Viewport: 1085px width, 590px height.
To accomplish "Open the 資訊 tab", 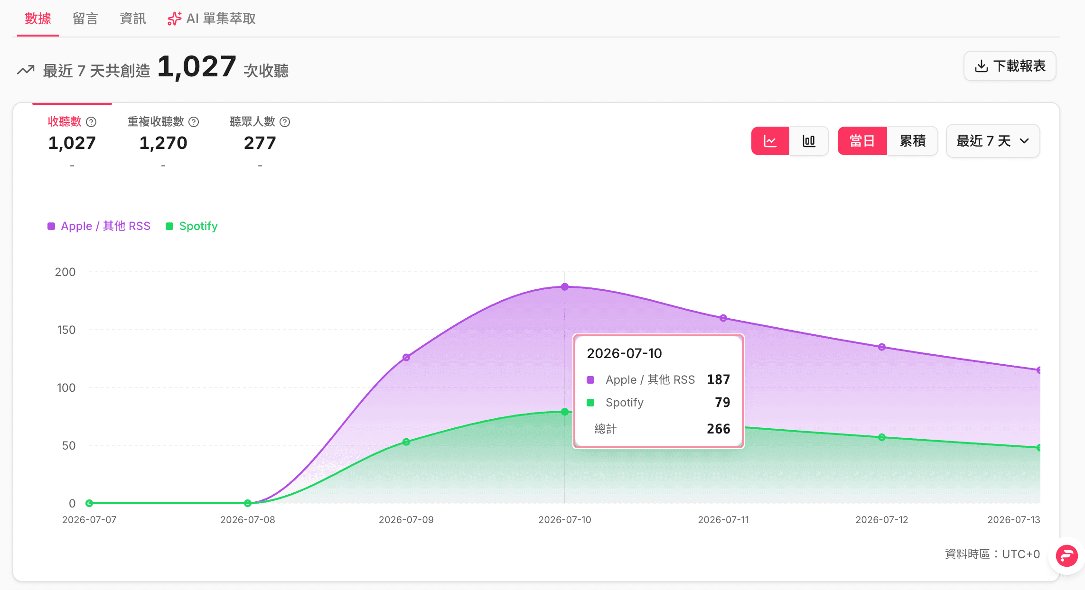I will click(x=133, y=18).
